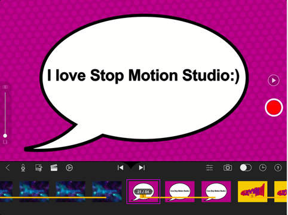Open the add image media icon

[39, 168]
